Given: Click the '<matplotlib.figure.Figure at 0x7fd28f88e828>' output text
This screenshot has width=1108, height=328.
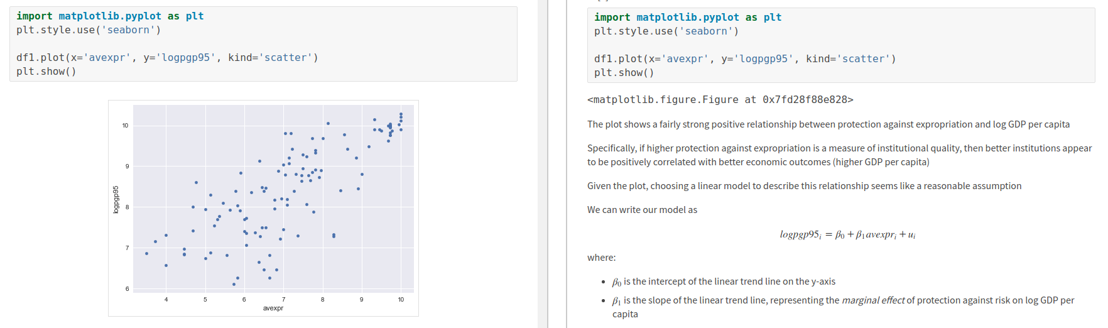Looking at the screenshot, I should (720, 100).
